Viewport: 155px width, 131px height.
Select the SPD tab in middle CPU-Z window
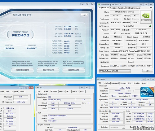click(68, 91)
